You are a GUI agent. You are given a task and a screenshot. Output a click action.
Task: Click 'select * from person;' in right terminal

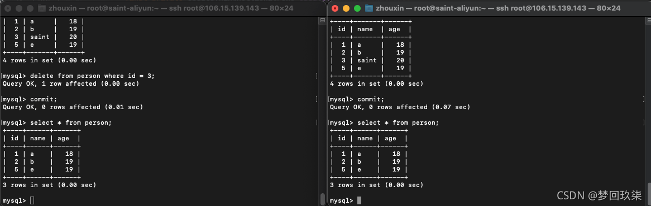(x=398, y=123)
